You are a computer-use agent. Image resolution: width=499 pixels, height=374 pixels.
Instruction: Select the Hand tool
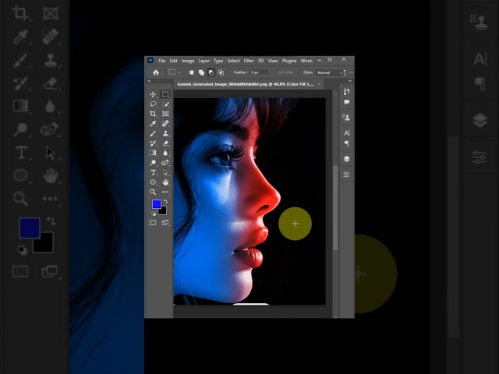(x=165, y=182)
